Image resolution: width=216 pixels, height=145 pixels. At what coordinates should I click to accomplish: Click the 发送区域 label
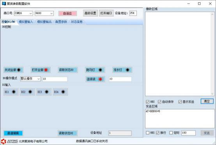coord(152,106)
